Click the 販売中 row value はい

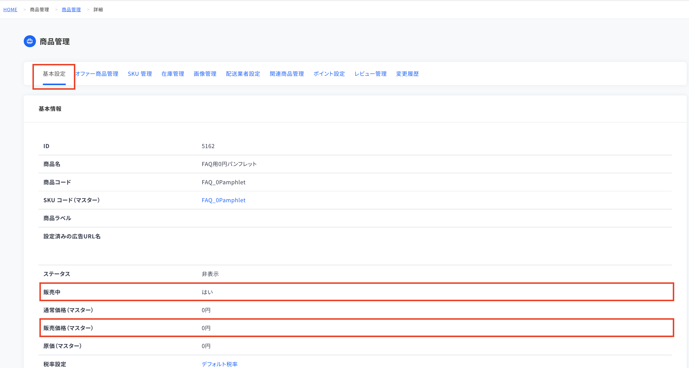[207, 292]
